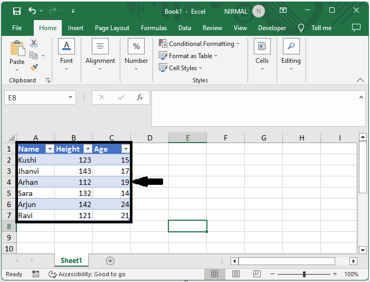370x282 pixels.
Task: Select row header 5
Action: point(9,193)
